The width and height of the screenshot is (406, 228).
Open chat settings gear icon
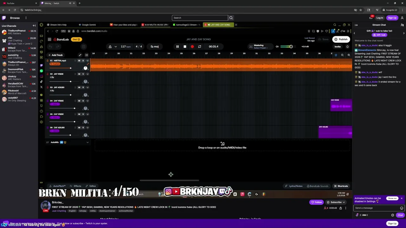tap(393, 215)
